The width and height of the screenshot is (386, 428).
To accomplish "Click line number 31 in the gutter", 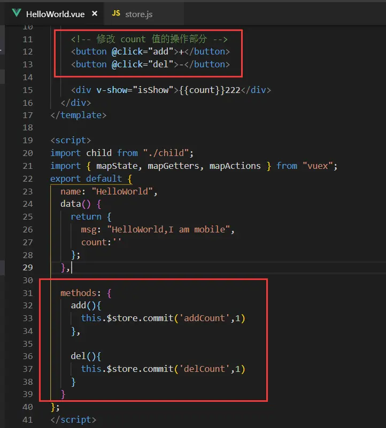I will (x=28, y=293).
